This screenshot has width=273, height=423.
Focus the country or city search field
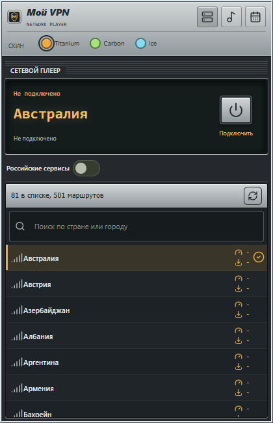pyautogui.click(x=136, y=226)
